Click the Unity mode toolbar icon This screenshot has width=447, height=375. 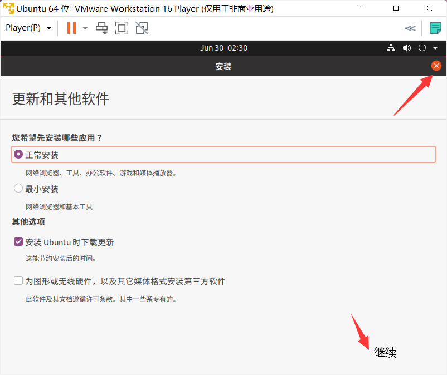pos(142,28)
